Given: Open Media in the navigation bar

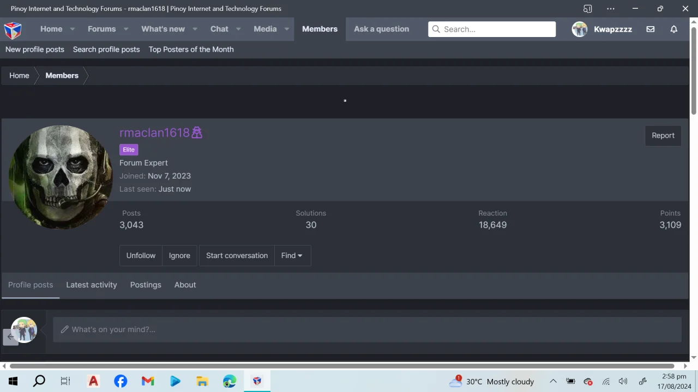Looking at the screenshot, I should (265, 29).
